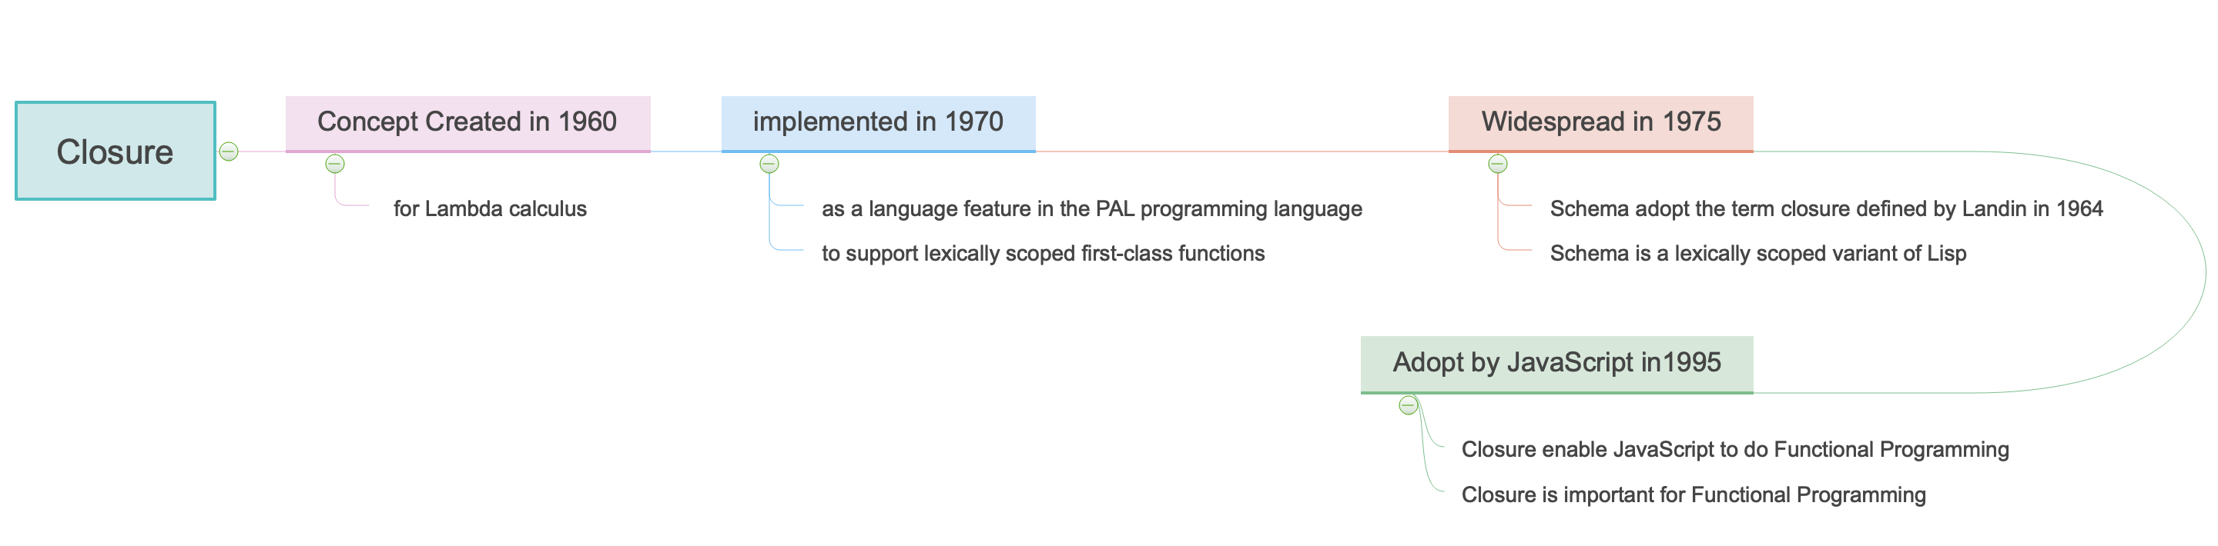Collapse the Adopt by JavaScript branch
The width and height of the screenshot is (2218, 546).
coord(1408,405)
